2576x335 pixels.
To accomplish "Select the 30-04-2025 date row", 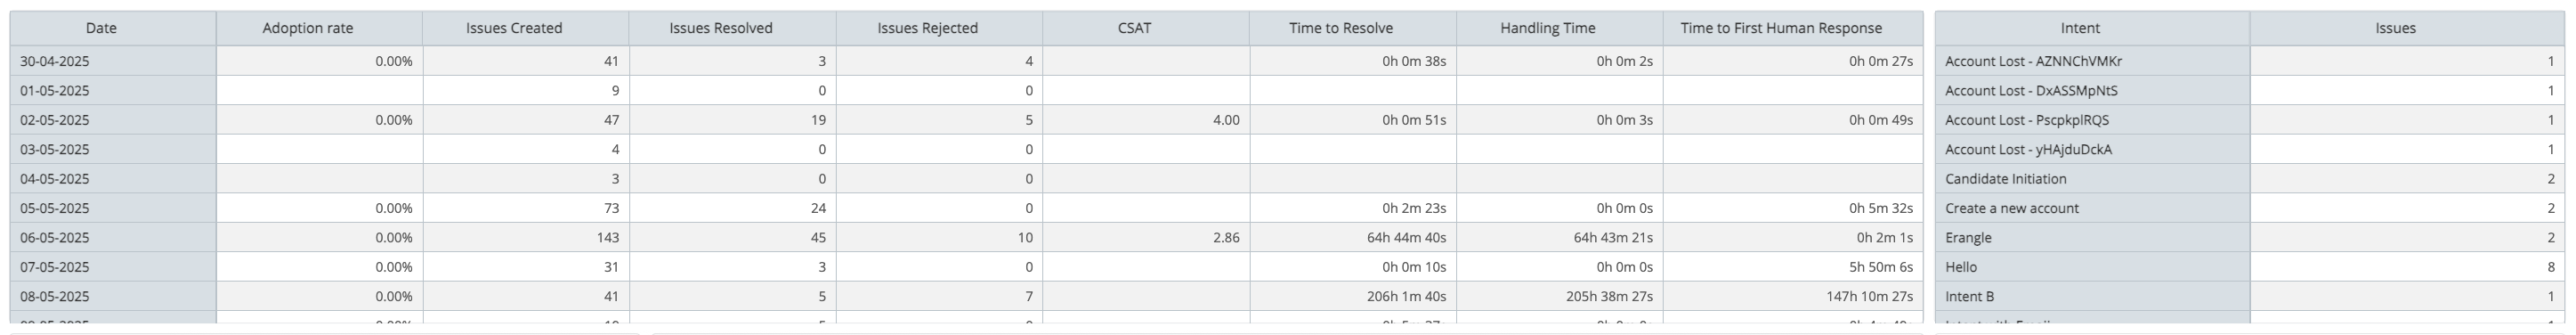I will click(x=966, y=61).
